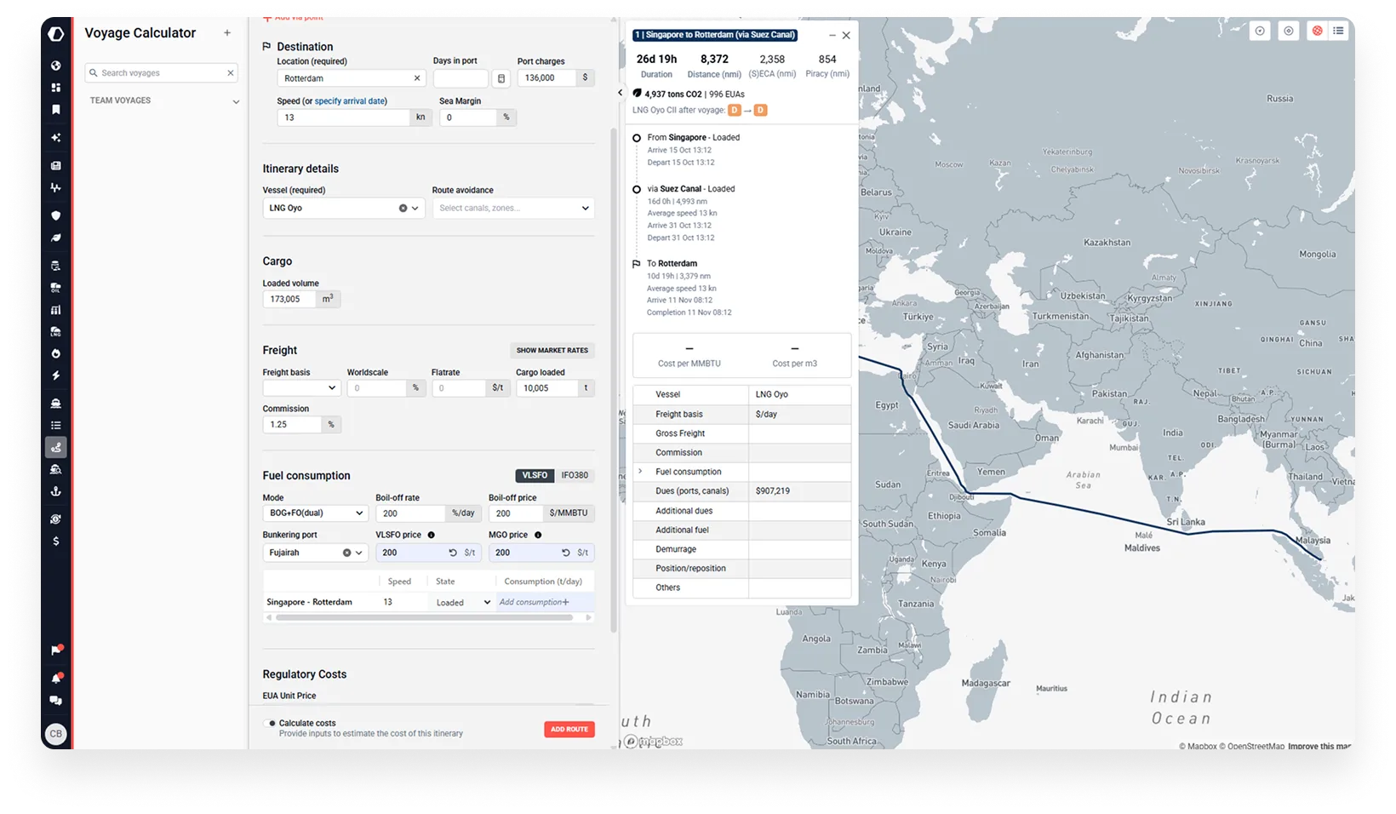Select the Singapore to Rotterdam voyage header
1396x814 pixels.
715,35
